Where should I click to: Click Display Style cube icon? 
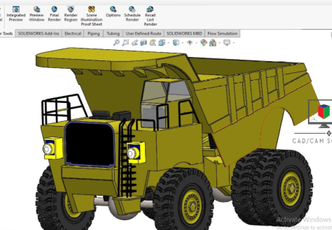176,42
